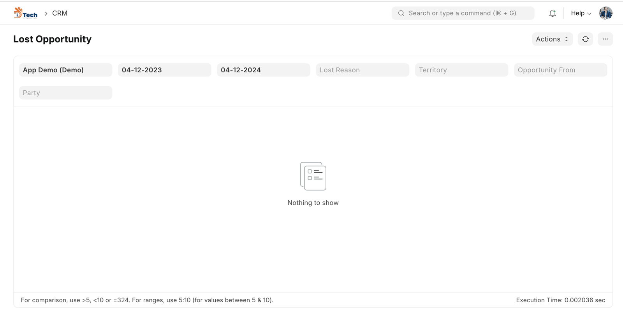Open the three-dots more options menu

point(605,39)
